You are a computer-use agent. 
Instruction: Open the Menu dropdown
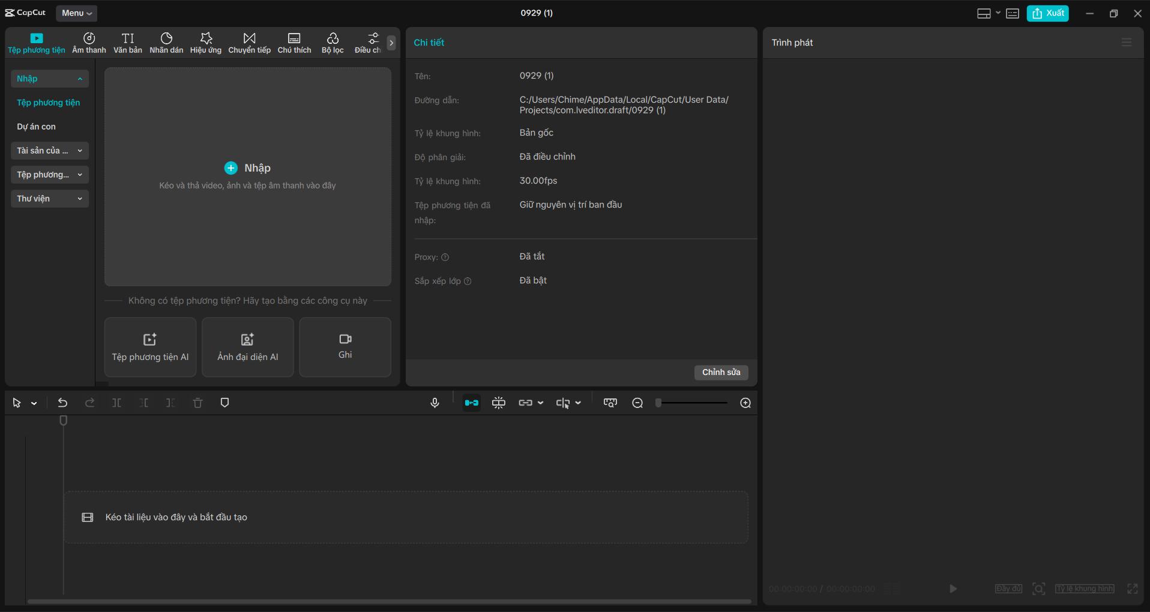76,13
